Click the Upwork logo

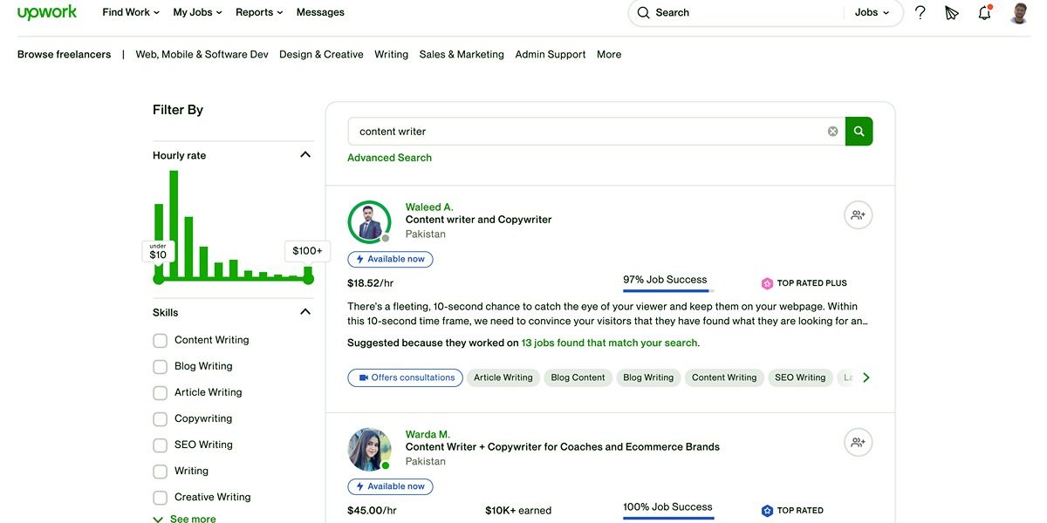47,12
